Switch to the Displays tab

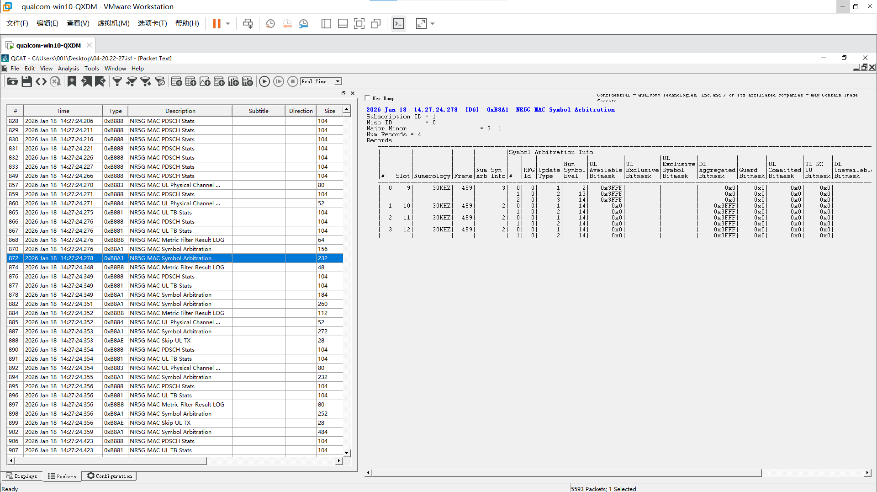[21, 476]
